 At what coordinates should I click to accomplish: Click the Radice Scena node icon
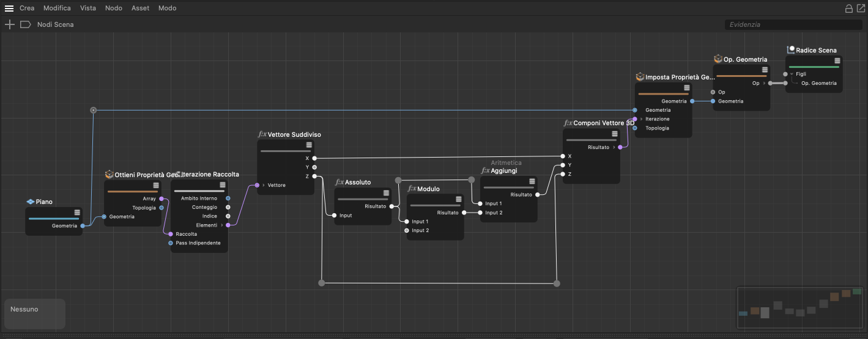click(790, 50)
